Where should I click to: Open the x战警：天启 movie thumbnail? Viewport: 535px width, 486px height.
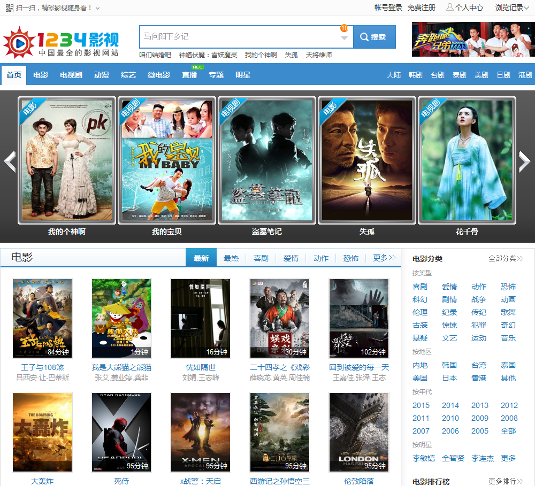[x=201, y=432]
